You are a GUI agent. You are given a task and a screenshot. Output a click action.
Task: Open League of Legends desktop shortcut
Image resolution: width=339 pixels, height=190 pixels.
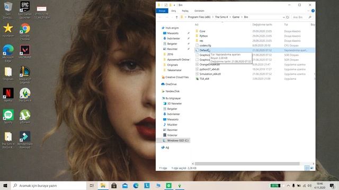click(x=25, y=75)
